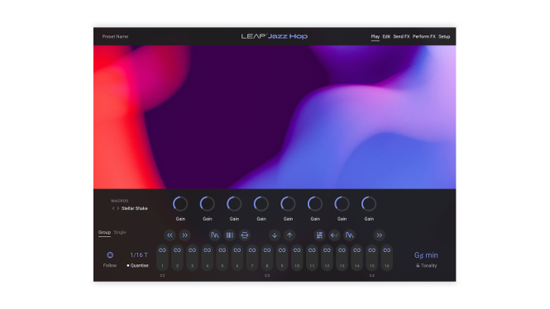The width and height of the screenshot is (550, 309).
Task: Select the Group mode tab
Action: click(104, 232)
